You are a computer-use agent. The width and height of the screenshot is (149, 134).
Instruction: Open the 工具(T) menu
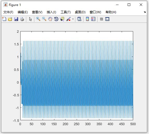[66, 12]
